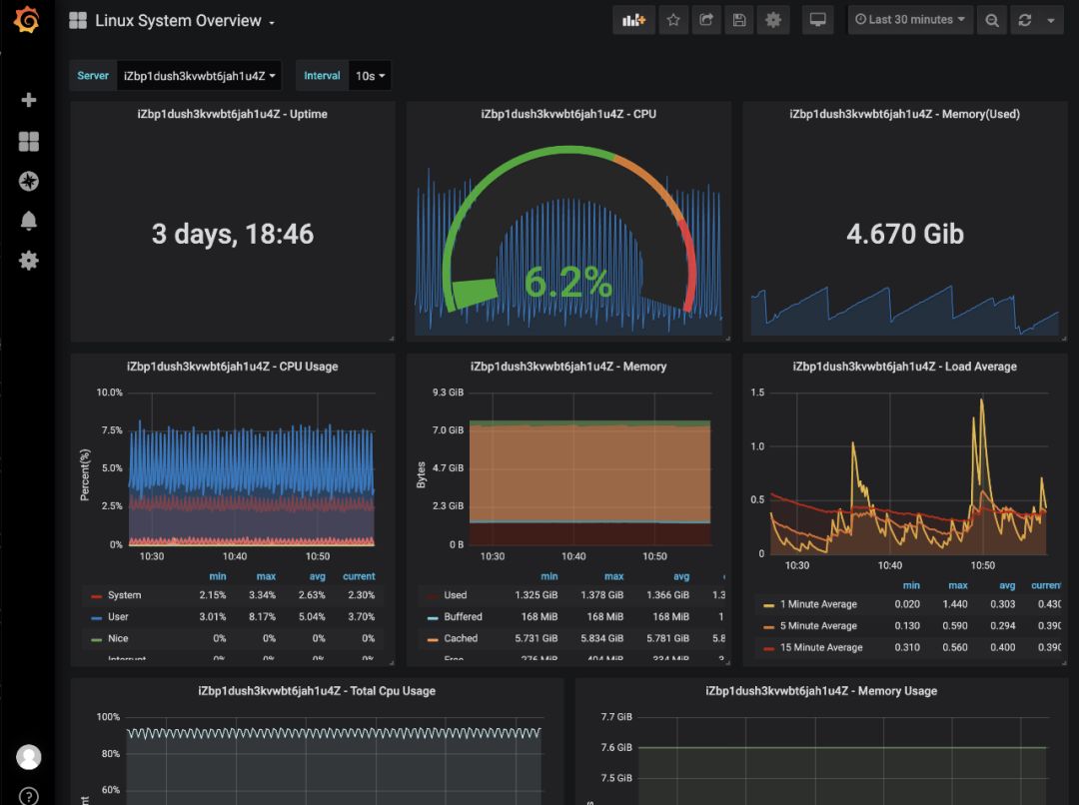The image size is (1079, 805).
Task: Click the Add panel icon
Action: (x=633, y=20)
